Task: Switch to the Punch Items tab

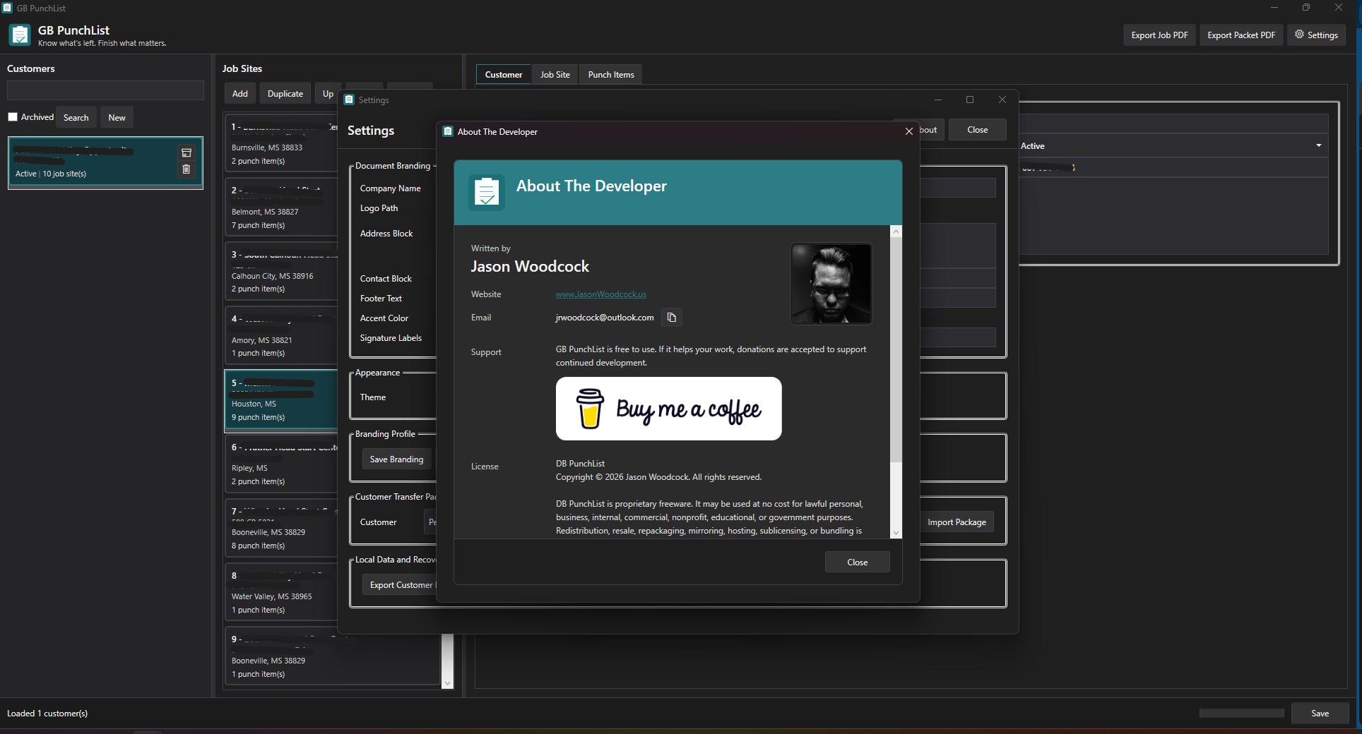Action: coord(611,75)
